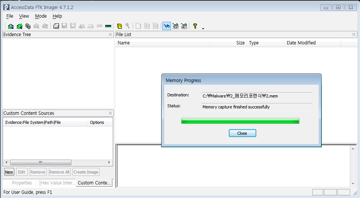Screen dimensions: 360x198
Task: Minimize the FTK Imager window
Action: pos(326,8)
